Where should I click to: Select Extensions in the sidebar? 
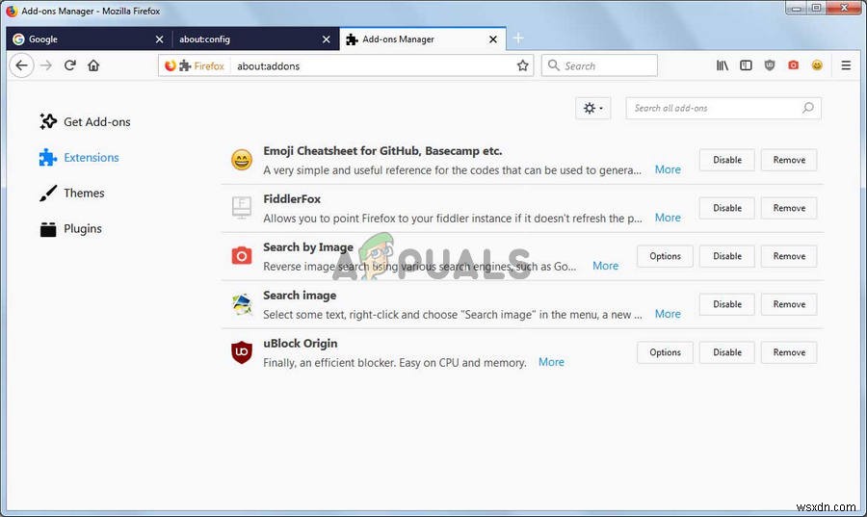click(79, 158)
